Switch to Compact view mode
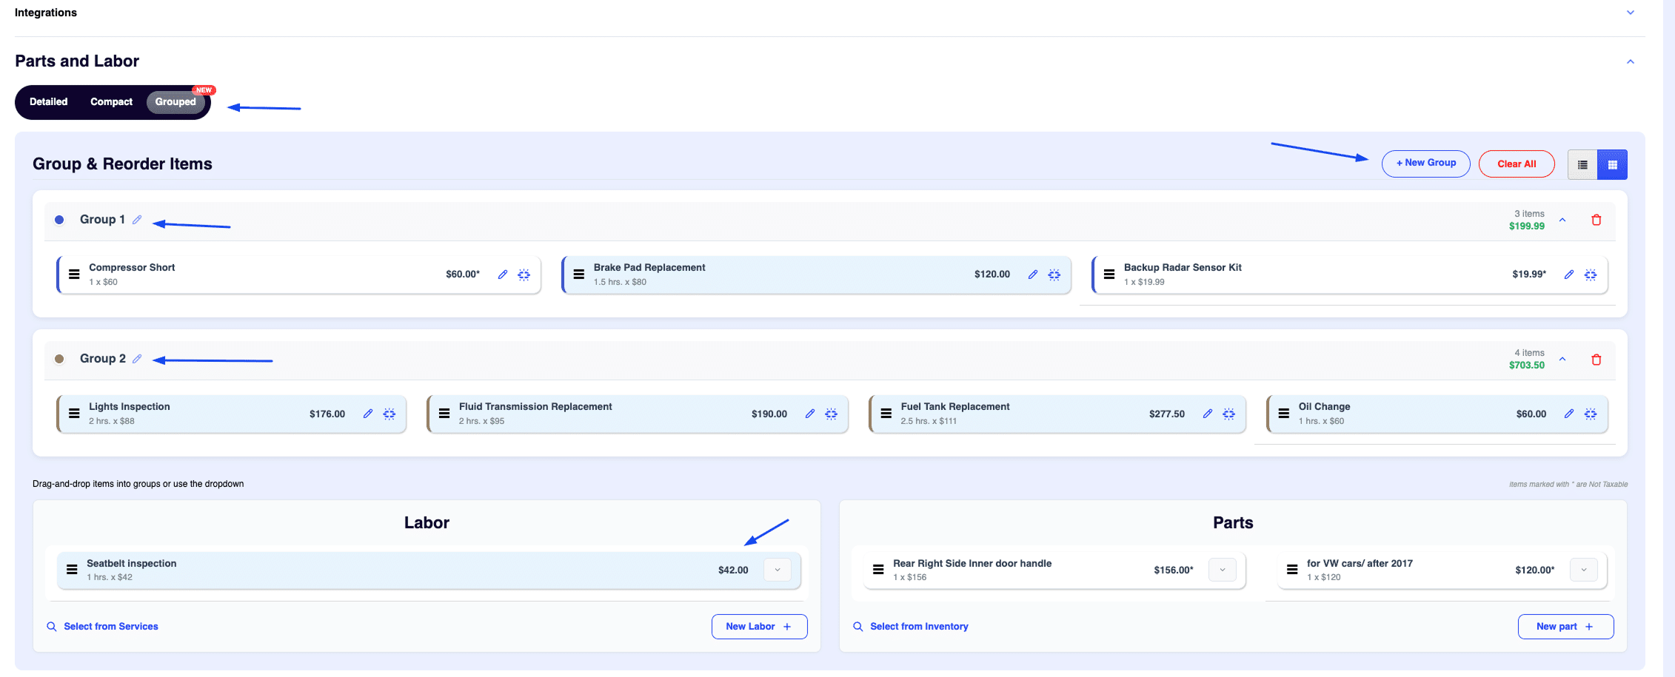 [x=111, y=101]
